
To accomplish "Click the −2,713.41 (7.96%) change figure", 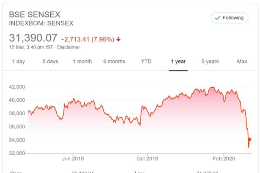I will pos(87,39).
